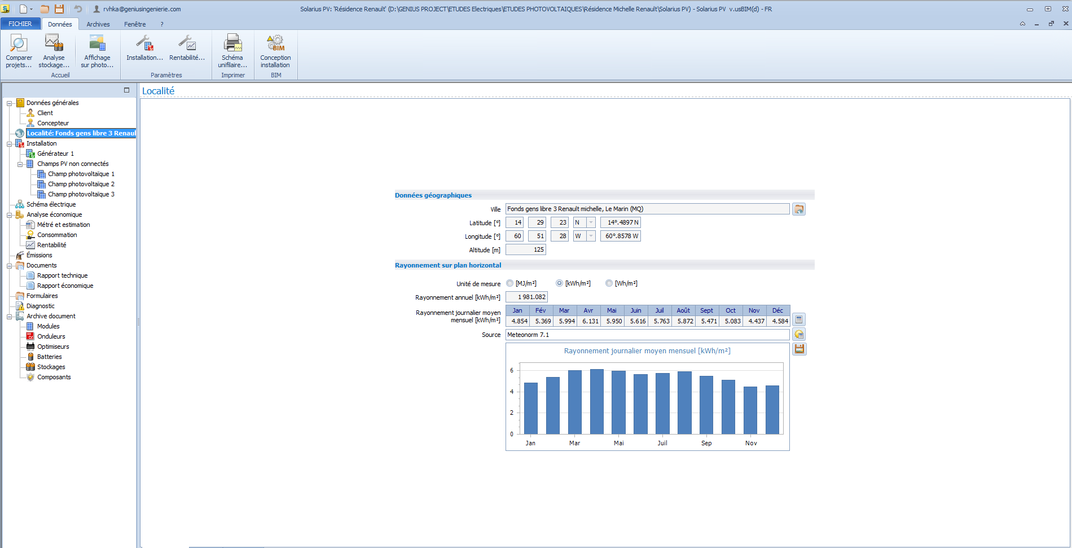Save the project with the disk icon
Image resolution: width=1072 pixels, height=548 pixels.
tap(59, 9)
